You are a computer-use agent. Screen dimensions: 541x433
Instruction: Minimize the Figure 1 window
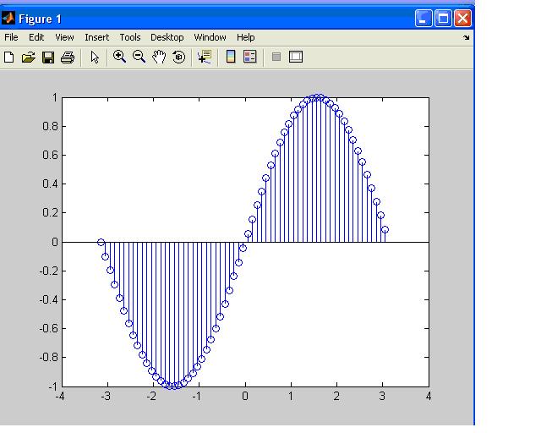point(424,18)
